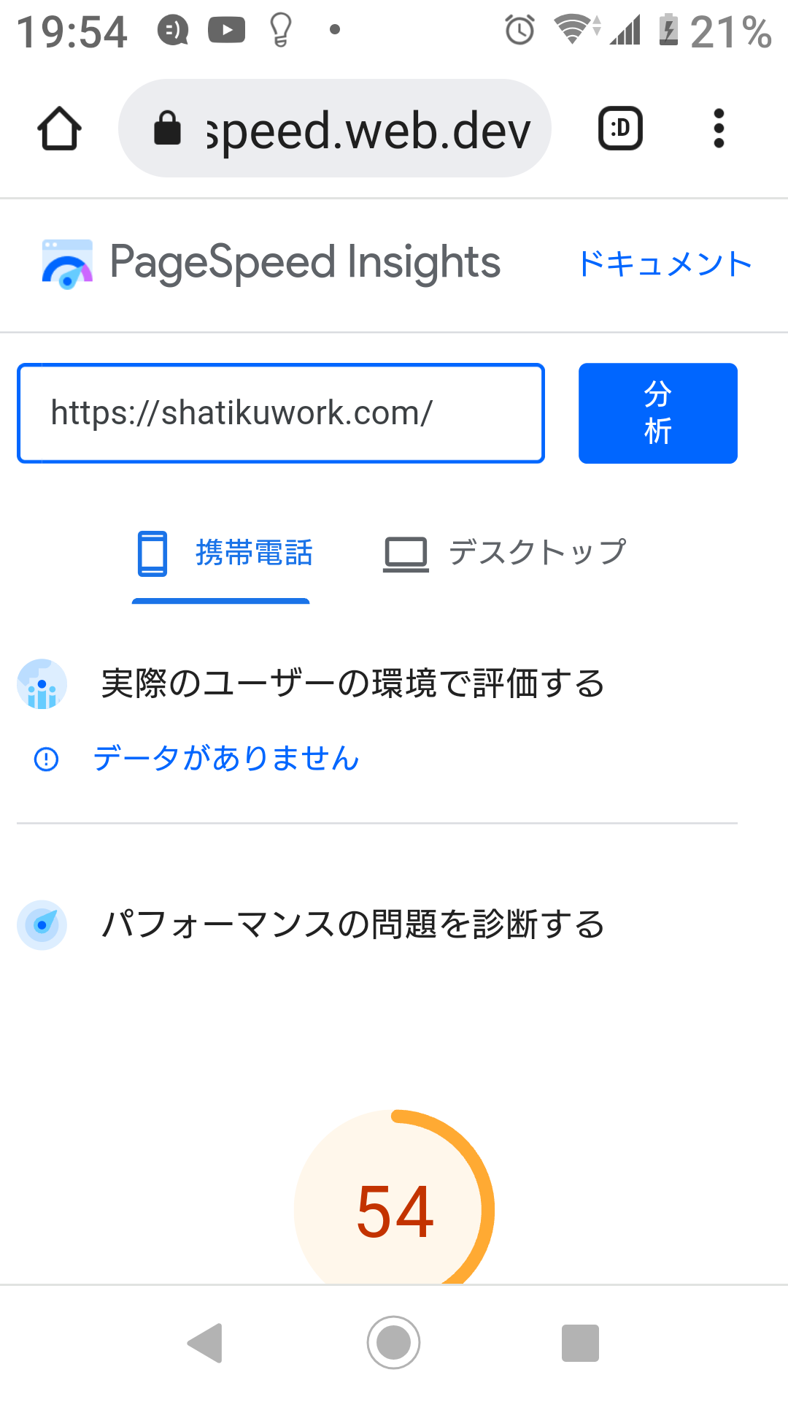Tap the real-user data chart icon
Viewport: 788px width, 1402px height.
(x=42, y=684)
